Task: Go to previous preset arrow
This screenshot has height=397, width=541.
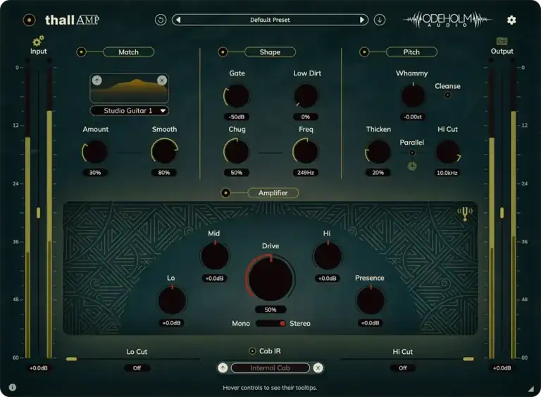Action: (x=178, y=20)
